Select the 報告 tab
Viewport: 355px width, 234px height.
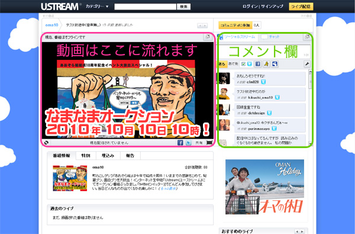pyautogui.click(x=130, y=156)
